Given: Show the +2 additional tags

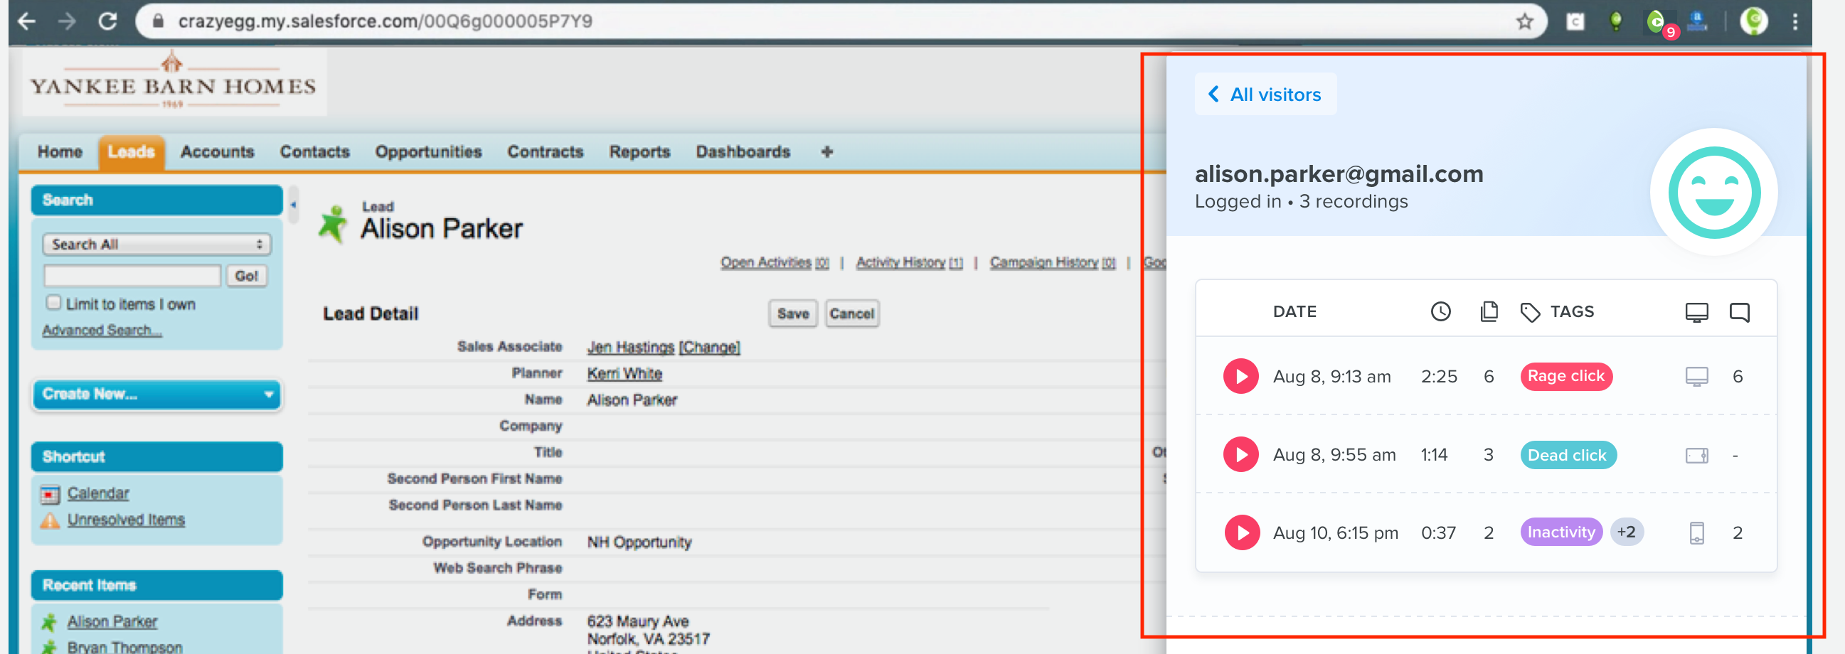Looking at the screenshot, I should (x=1627, y=532).
